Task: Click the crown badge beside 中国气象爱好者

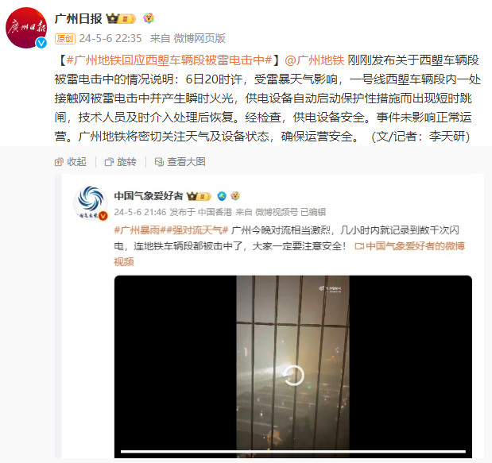Action: coord(200,196)
